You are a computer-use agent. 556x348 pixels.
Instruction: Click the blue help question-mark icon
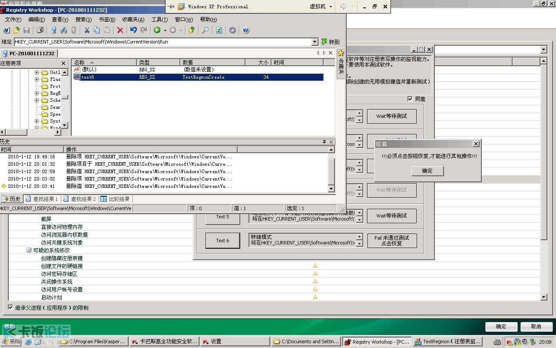point(246,30)
